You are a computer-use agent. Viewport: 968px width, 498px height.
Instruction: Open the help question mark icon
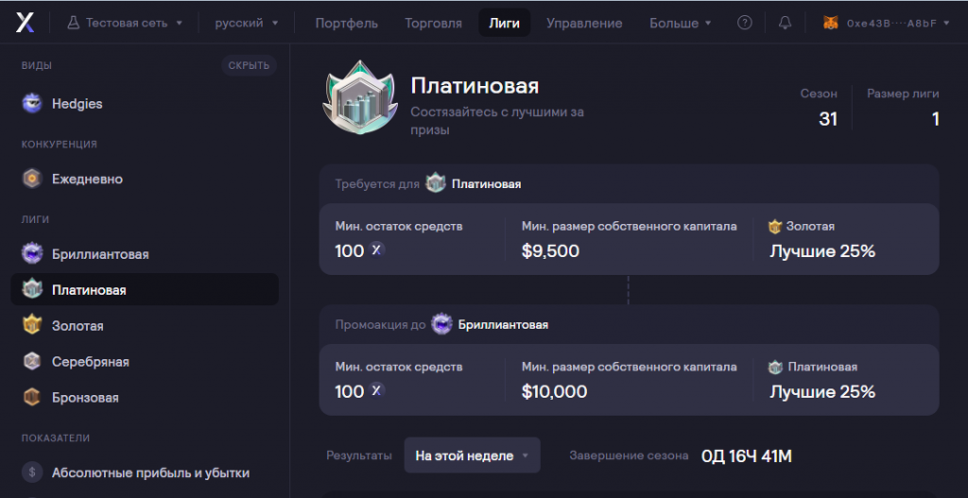tap(745, 23)
